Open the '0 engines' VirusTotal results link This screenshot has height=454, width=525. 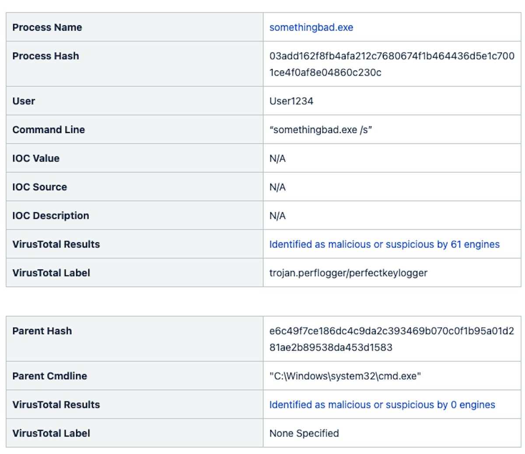point(382,405)
